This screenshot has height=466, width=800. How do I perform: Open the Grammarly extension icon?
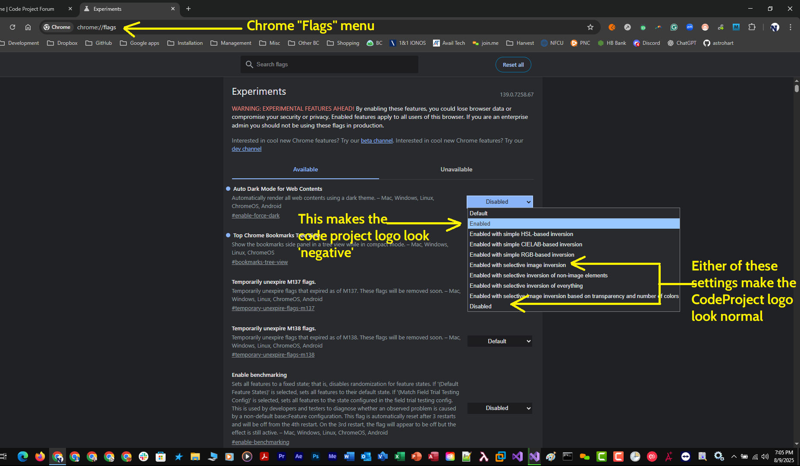click(674, 27)
